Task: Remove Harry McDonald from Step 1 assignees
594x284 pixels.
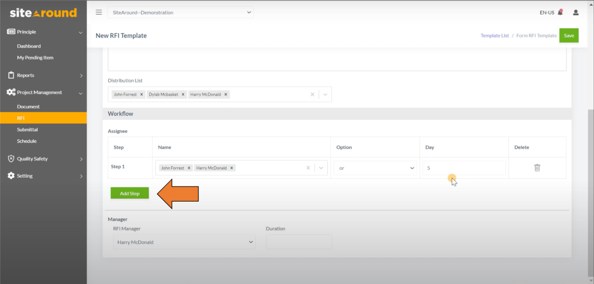Action: [232, 168]
